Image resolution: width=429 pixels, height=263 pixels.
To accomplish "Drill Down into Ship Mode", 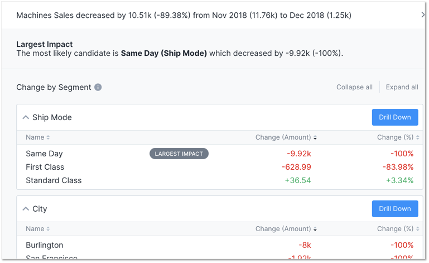I will click(x=395, y=117).
